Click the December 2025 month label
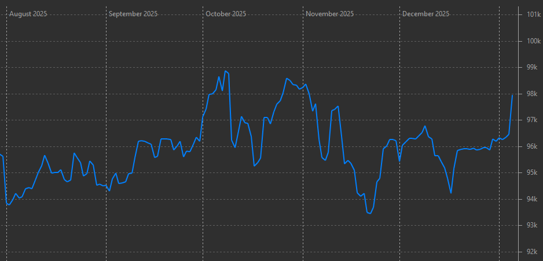The image size is (543, 261). click(x=426, y=14)
